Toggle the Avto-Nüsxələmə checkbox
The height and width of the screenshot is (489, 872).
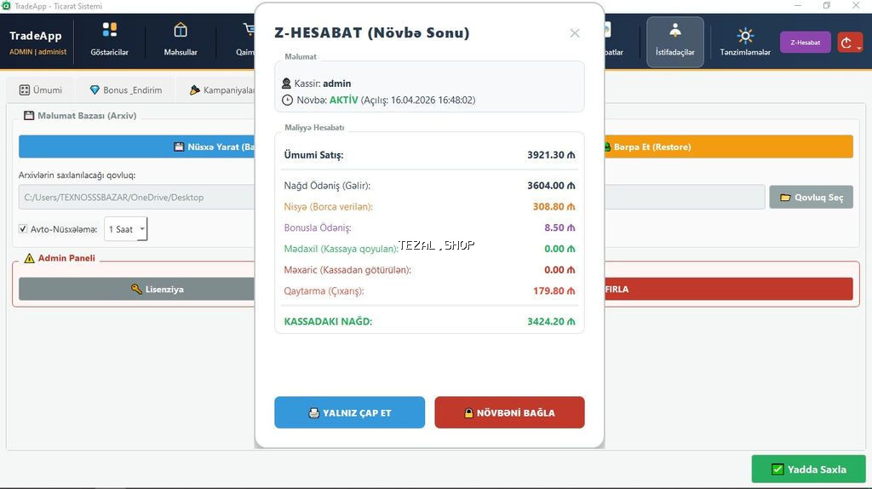pos(23,228)
